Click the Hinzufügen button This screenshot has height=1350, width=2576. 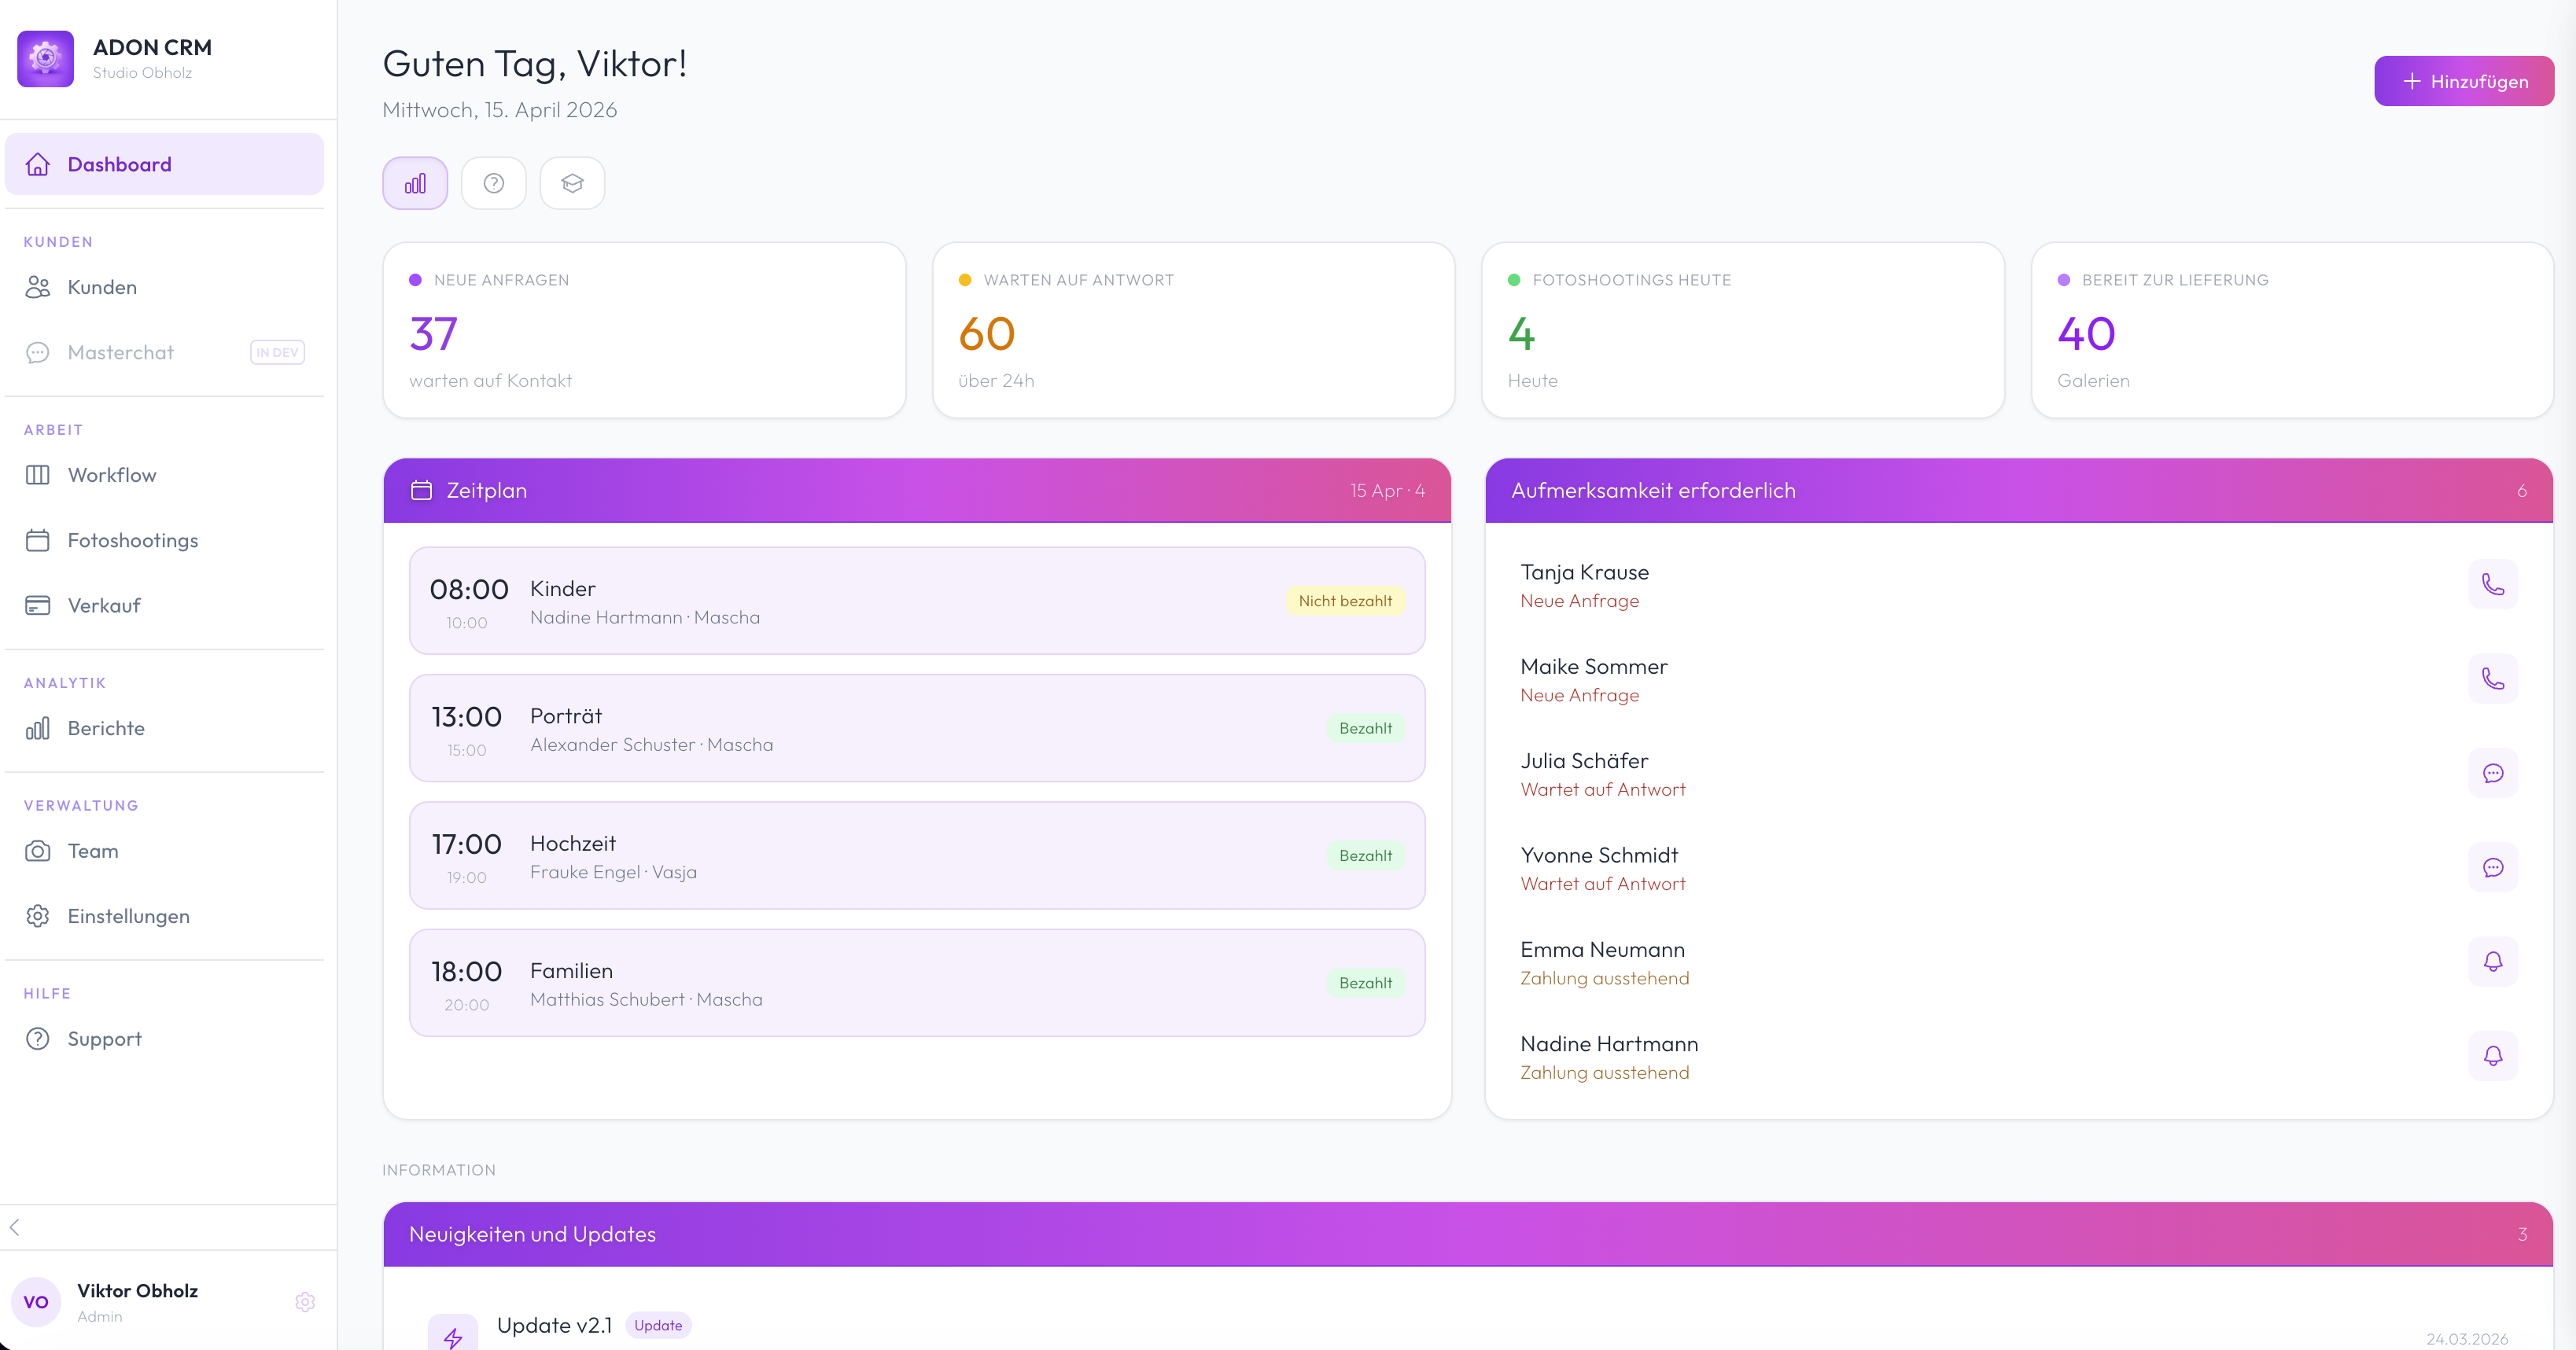pyautogui.click(x=2463, y=80)
